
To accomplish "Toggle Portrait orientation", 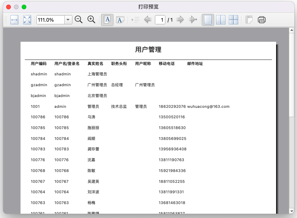I will point(107,20).
